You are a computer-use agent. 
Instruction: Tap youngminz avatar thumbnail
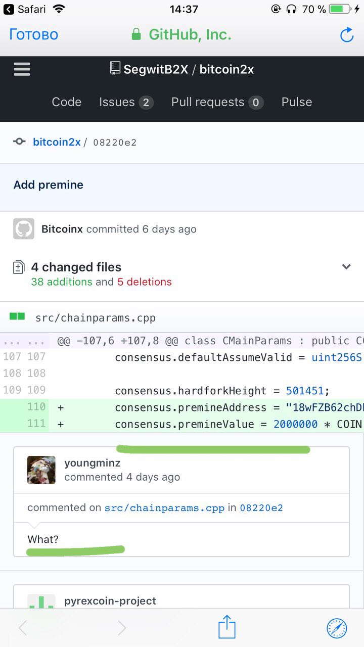(x=41, y=470)
